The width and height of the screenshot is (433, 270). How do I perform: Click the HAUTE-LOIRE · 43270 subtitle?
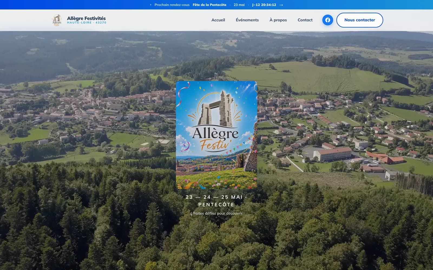click(x=87, y=23)
